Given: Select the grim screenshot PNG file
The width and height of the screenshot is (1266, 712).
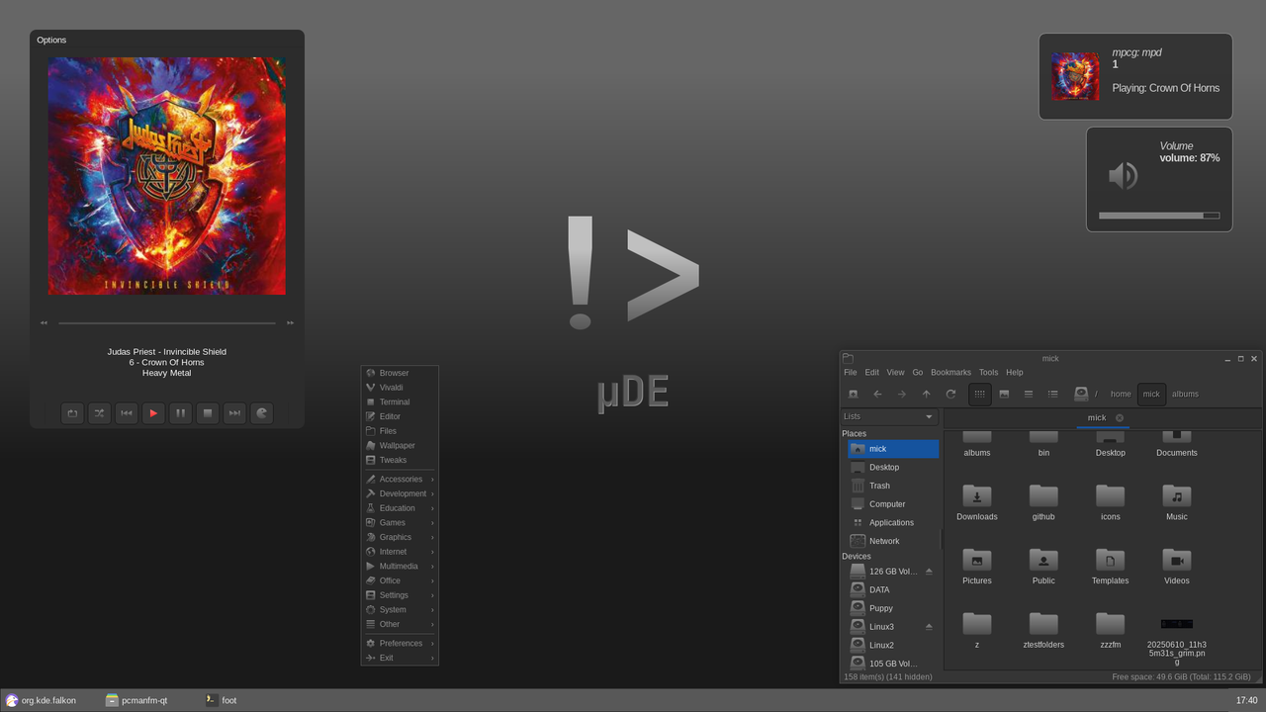Looking at the screenshot, I should tap(1177, 639).
